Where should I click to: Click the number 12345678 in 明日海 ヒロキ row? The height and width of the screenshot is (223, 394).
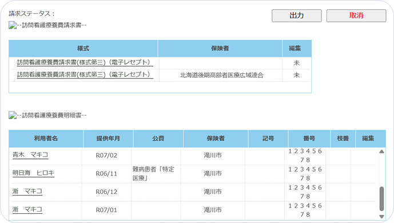(305, 173)
